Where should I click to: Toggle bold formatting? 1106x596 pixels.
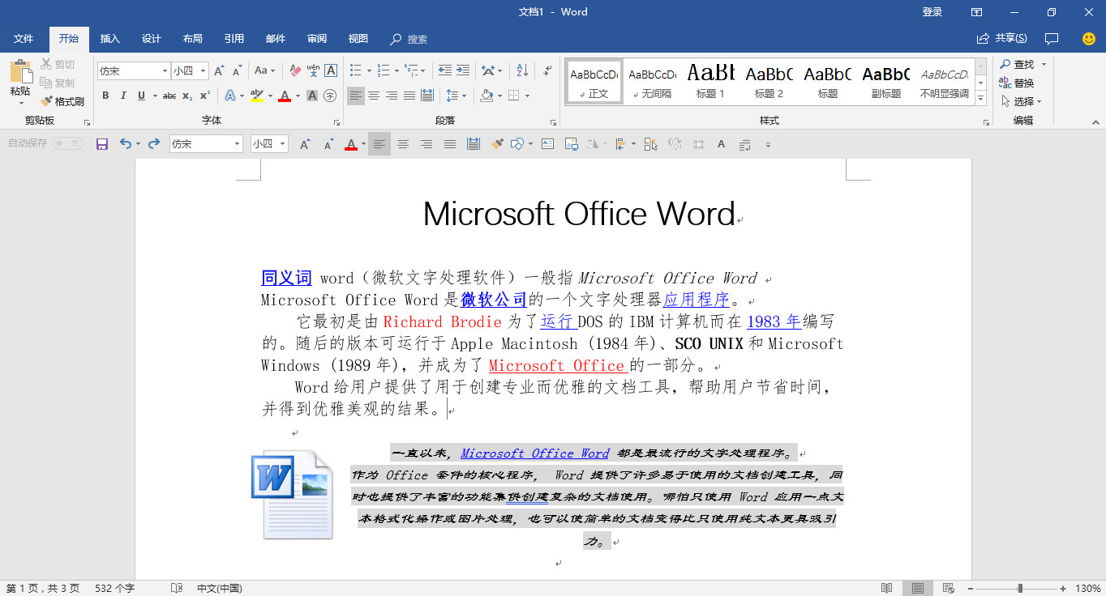pyautogui.click(x=105, y=96)
